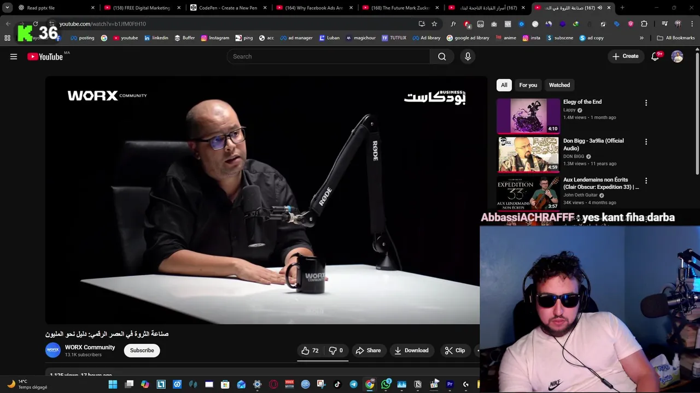Image resolution: width=700 pixels, height=393 pixels.
Task: Select the Watched filter chip
Action: click(559, 85)
